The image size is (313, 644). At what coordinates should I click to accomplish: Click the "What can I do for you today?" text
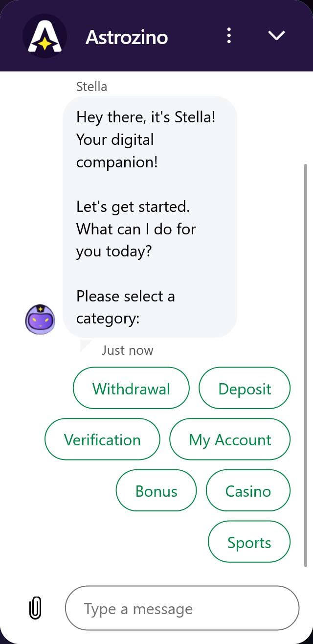point(136,240)
